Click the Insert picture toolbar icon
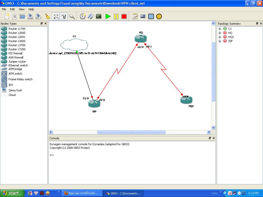Screen dimensions: 263x197 point(143,16)
